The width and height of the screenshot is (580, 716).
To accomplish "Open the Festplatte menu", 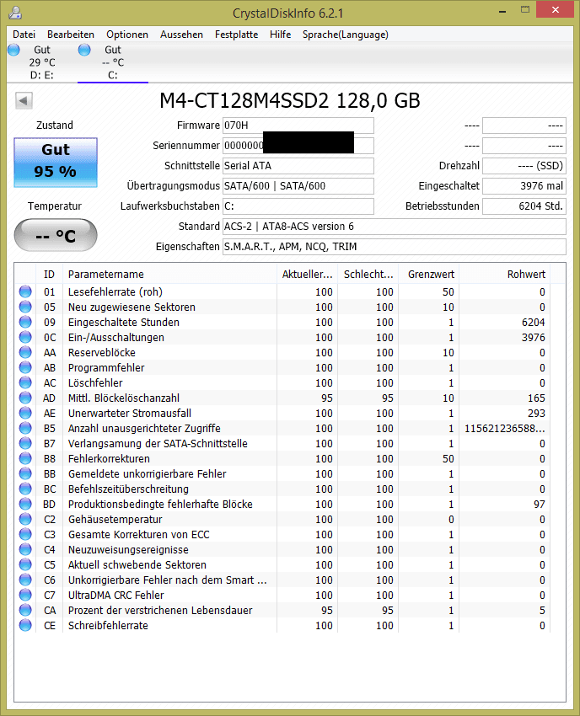I will [x=236, y=35].
